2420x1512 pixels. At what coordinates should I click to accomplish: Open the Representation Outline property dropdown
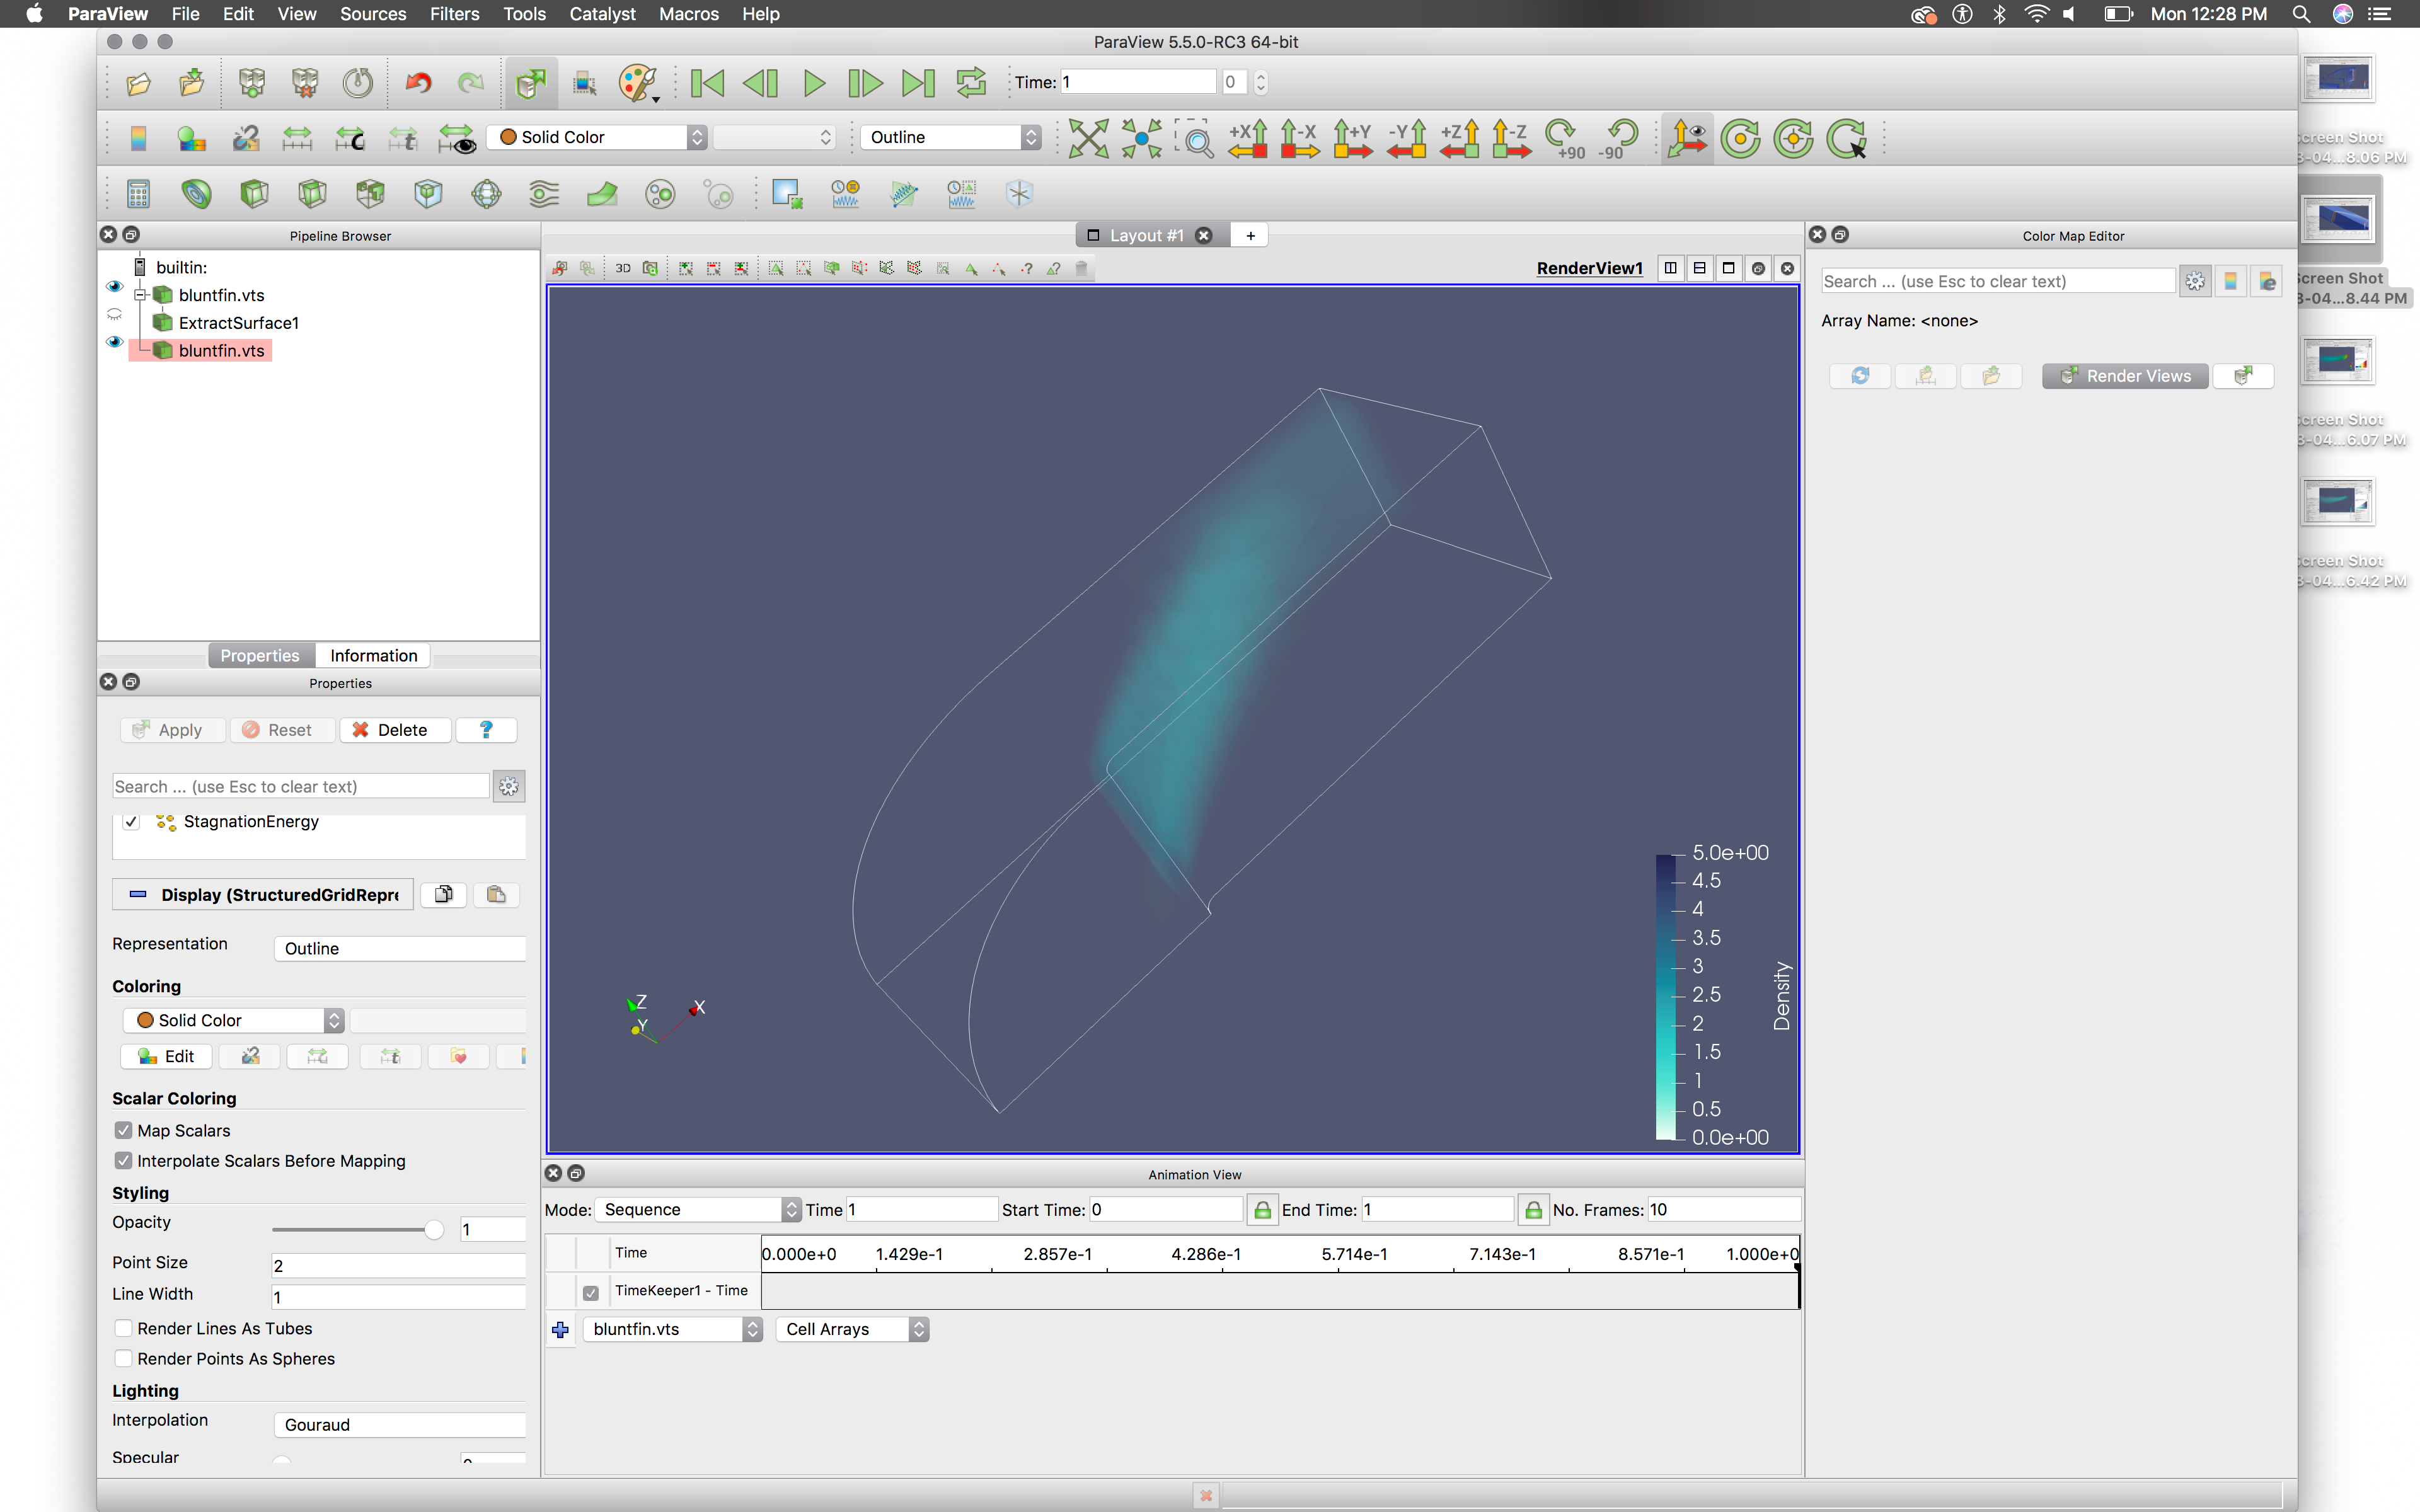point(400,948)
